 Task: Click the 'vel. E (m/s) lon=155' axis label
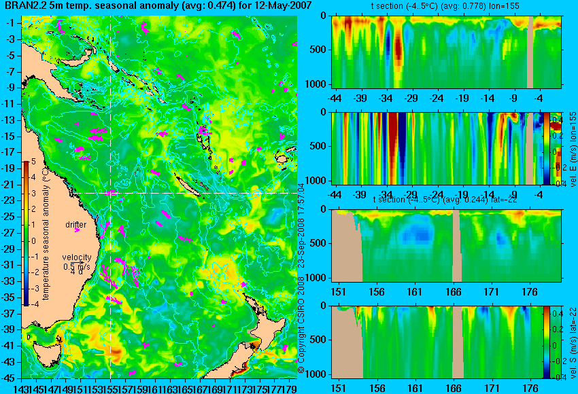coord(573,149)
